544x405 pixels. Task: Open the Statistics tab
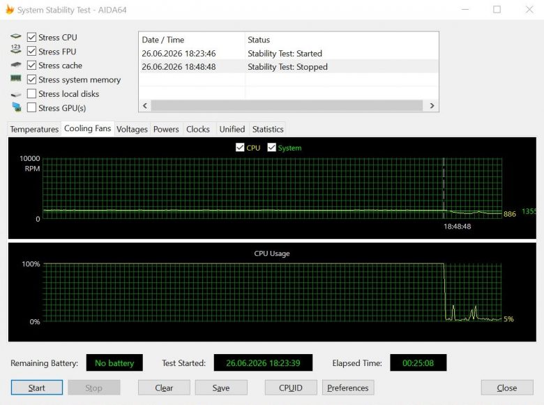pos(268,129)
